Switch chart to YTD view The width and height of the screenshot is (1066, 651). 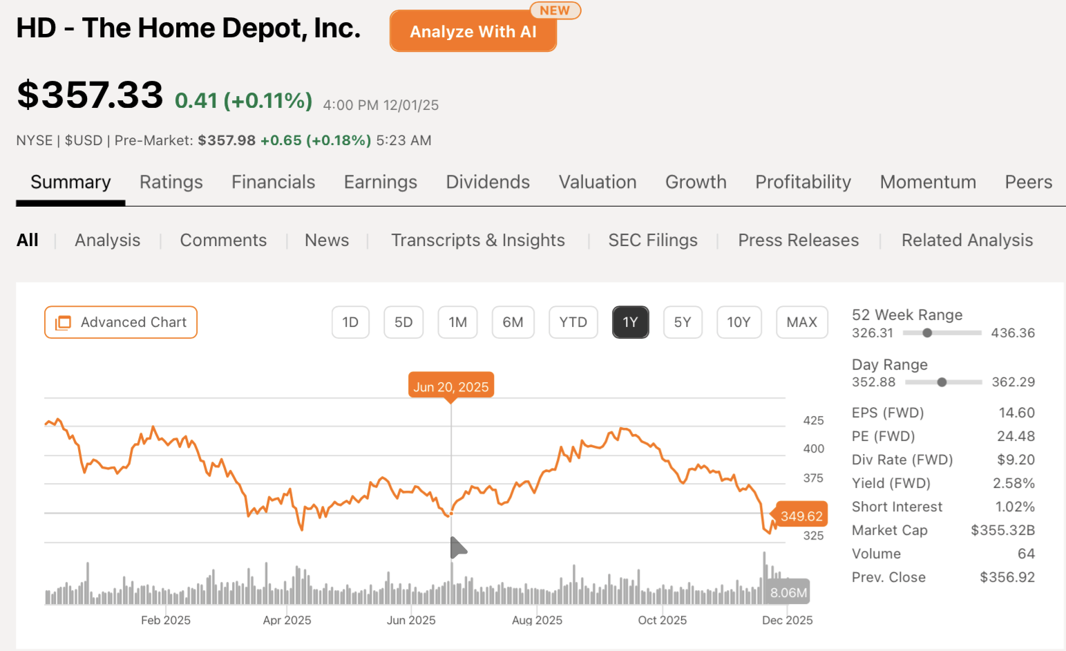573,322
